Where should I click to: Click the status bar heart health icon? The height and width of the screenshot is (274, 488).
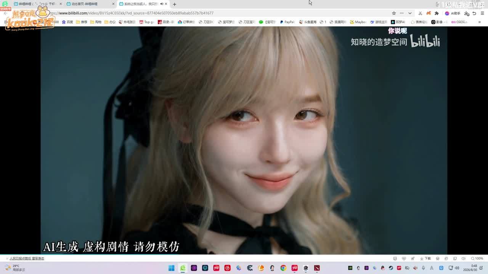pyautogui.click(x=404, y=258)
